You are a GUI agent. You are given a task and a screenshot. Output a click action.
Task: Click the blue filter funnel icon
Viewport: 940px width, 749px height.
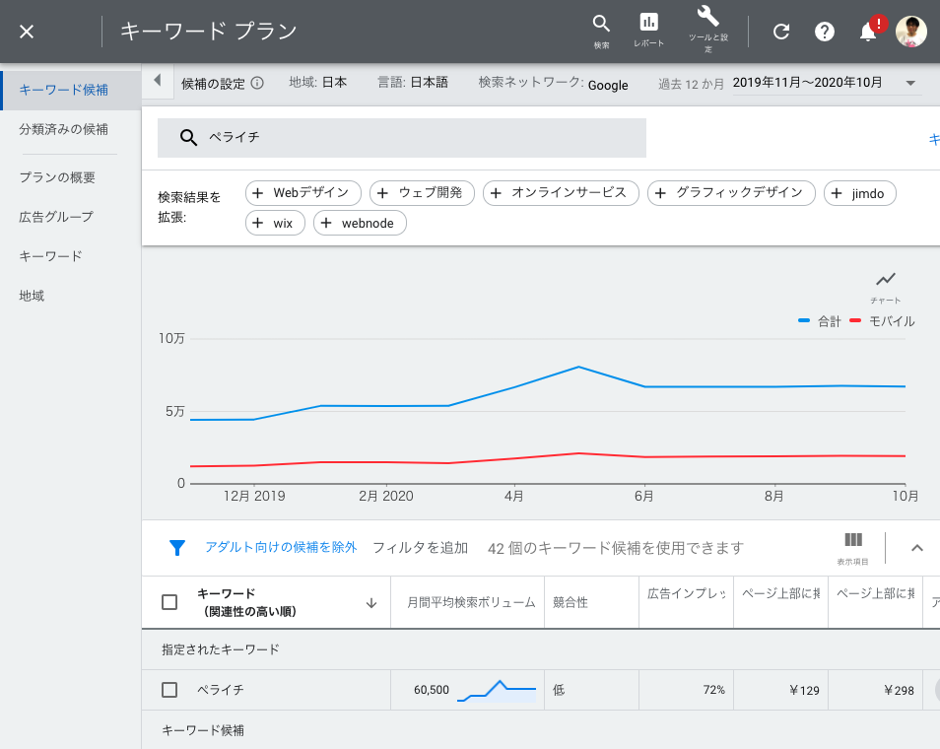click(x=177, y=548)
